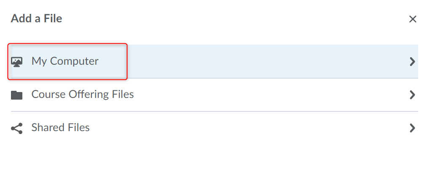
Task: Select the Course Offering Files text label
Action: coord(83,95)
